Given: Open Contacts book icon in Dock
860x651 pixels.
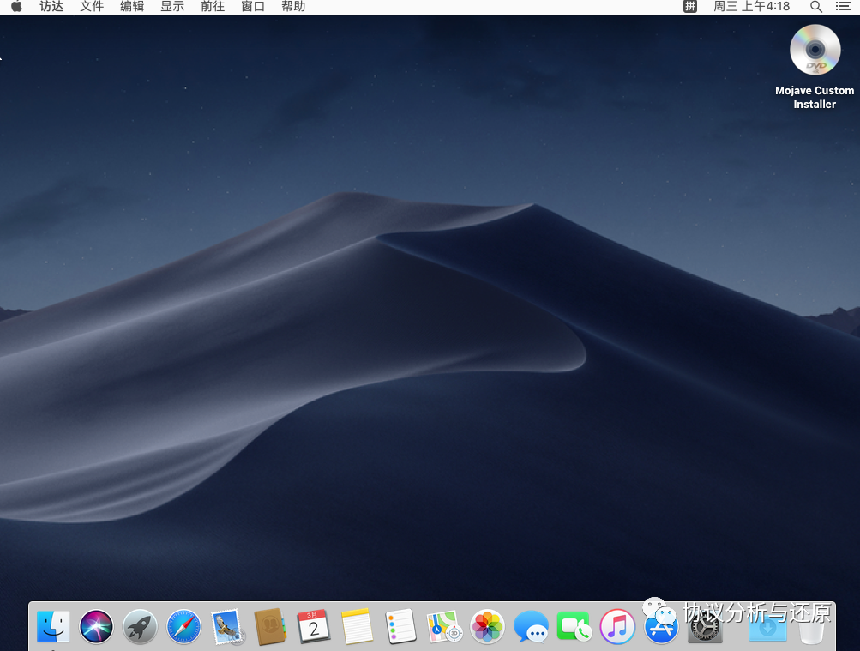Looking at the screenshot, I should 270,626.
